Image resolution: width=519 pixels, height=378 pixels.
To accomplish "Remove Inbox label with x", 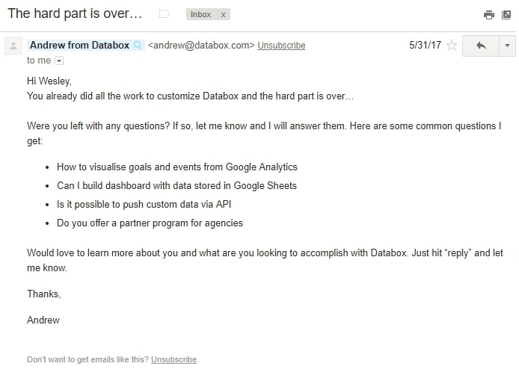I will click(223, 14).
